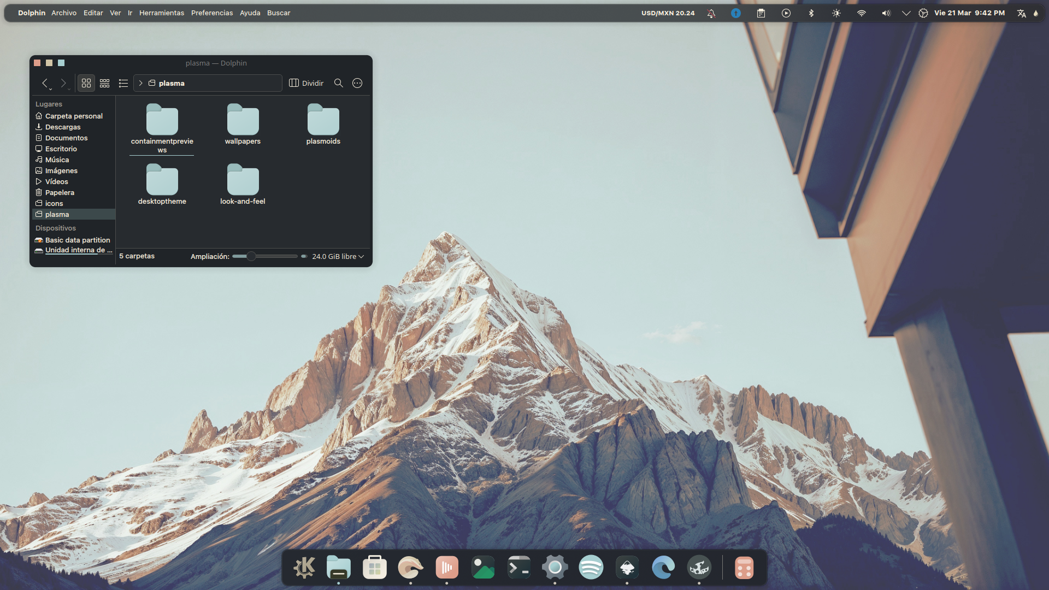The image size is (1049, 590).
Task: Open notifications bell in top panel
Action: point(711,13)
